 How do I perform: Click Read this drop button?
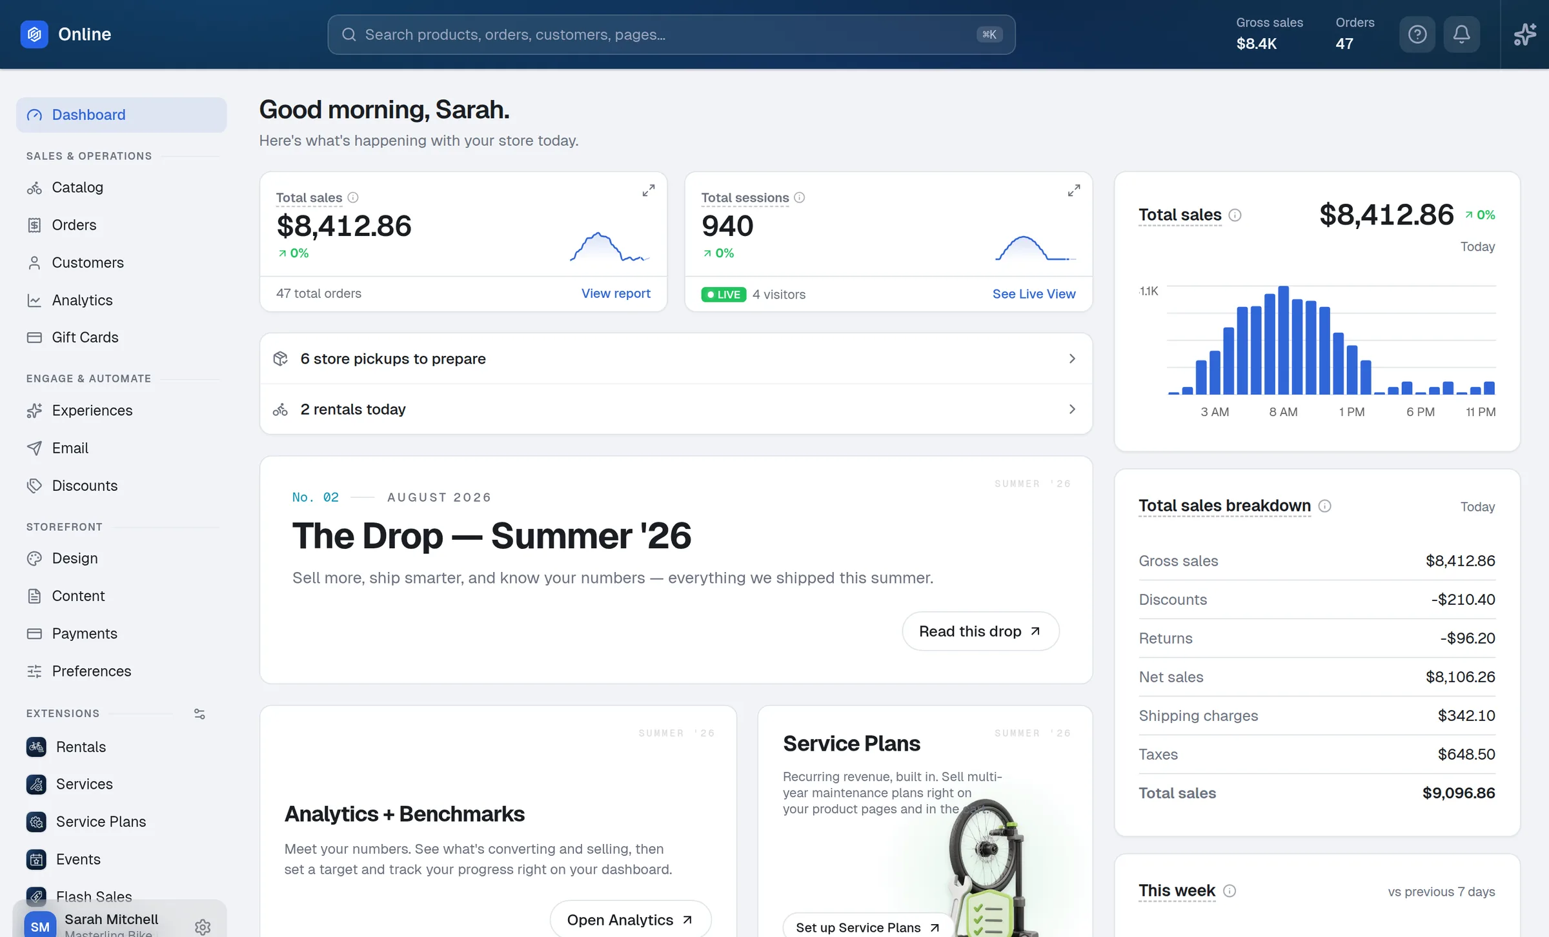click(980, 631)
